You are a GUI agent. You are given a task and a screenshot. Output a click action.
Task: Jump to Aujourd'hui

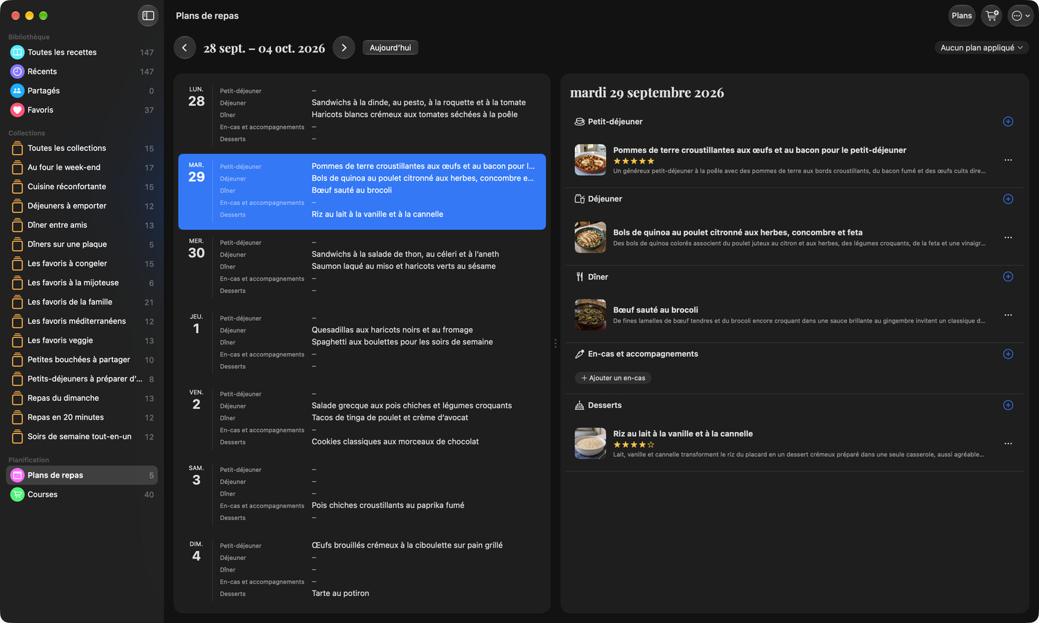coord(390,48)
